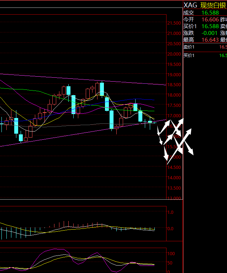The height and width of the screenshot is (273, 227).
Task: Click the 100 label on KDJ axis
Action: (171, 254)
